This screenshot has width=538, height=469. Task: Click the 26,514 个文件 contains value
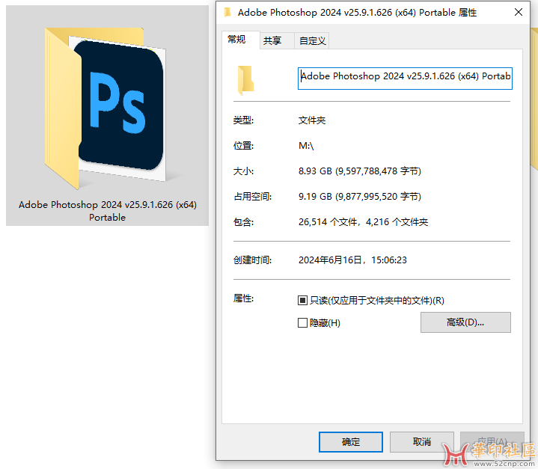(x=363, y=222)
